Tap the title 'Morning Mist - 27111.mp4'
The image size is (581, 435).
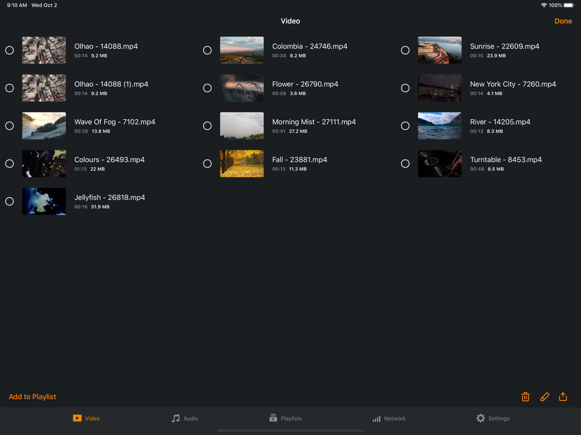[314, 122]
